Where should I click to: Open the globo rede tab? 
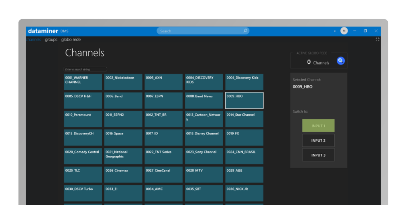(71, 40)
